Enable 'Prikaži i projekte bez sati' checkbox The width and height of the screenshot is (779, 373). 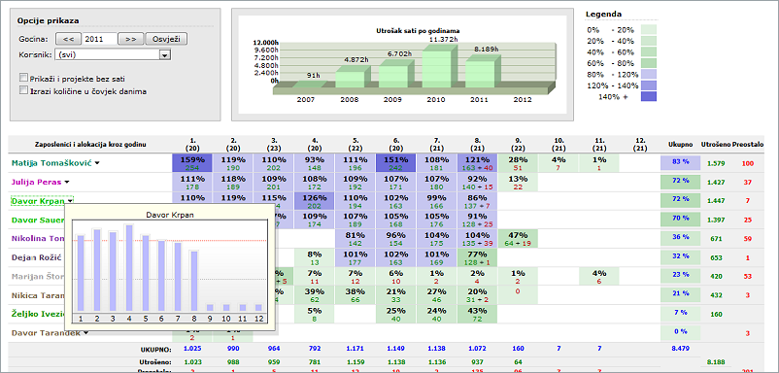pyautogui.click(x=23, y=78)
